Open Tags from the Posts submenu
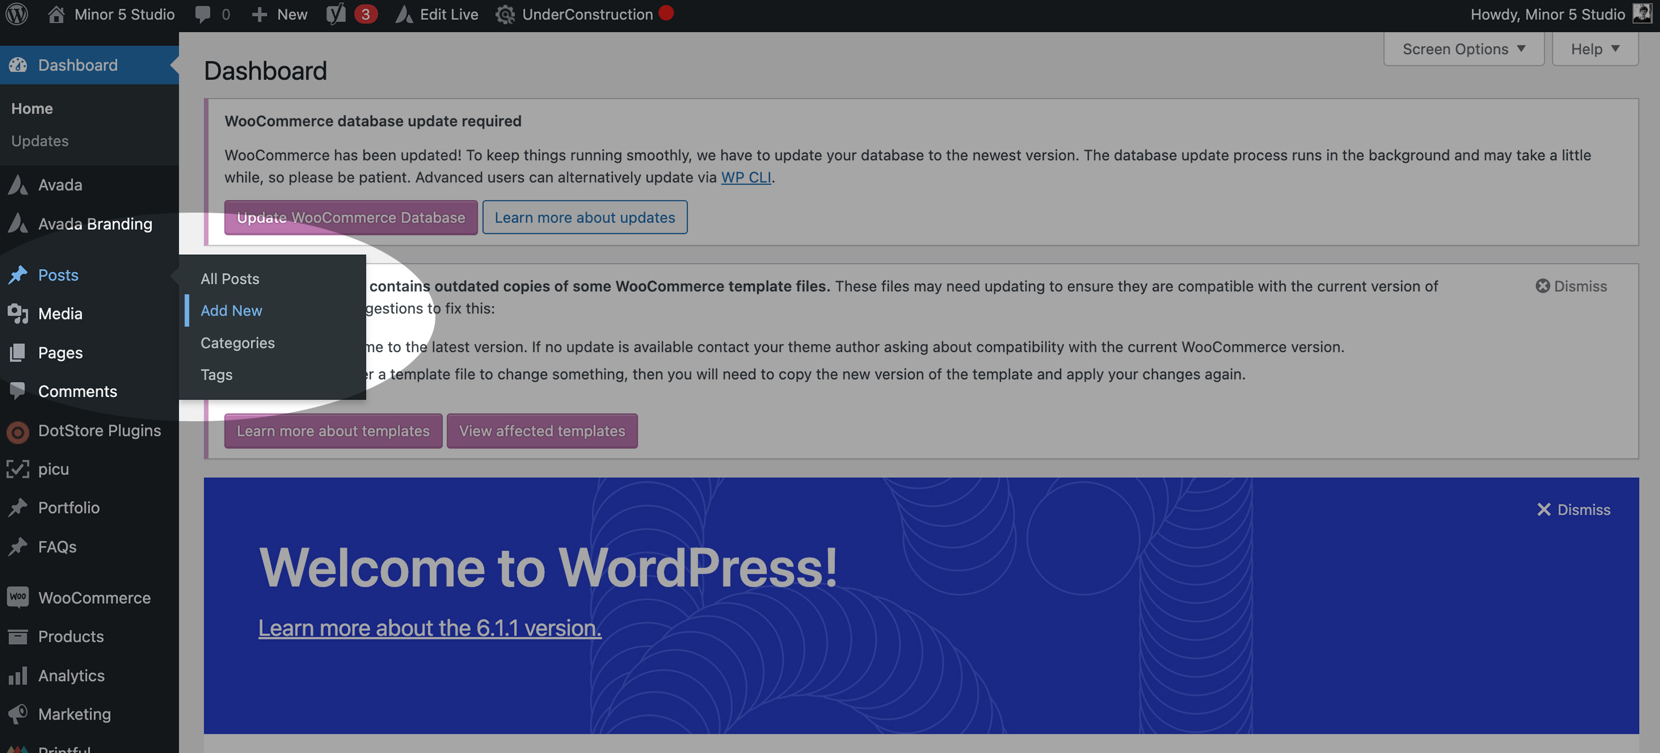Viewport: 1660px width, 753px height. coord(217,375)
